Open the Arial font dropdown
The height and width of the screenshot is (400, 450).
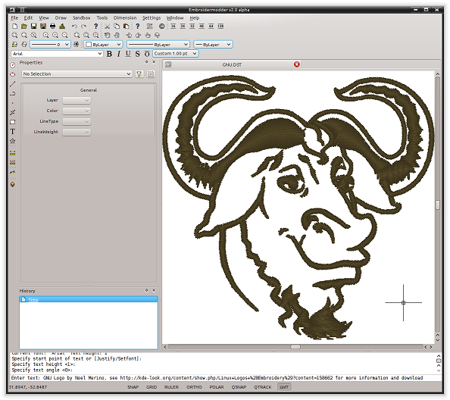point(57,54)
